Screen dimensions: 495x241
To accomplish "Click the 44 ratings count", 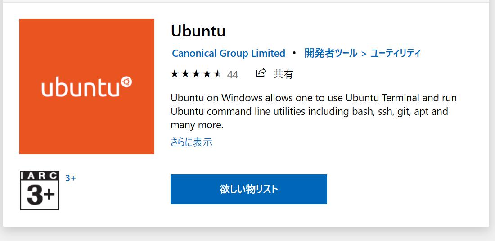I will [233, 74].
